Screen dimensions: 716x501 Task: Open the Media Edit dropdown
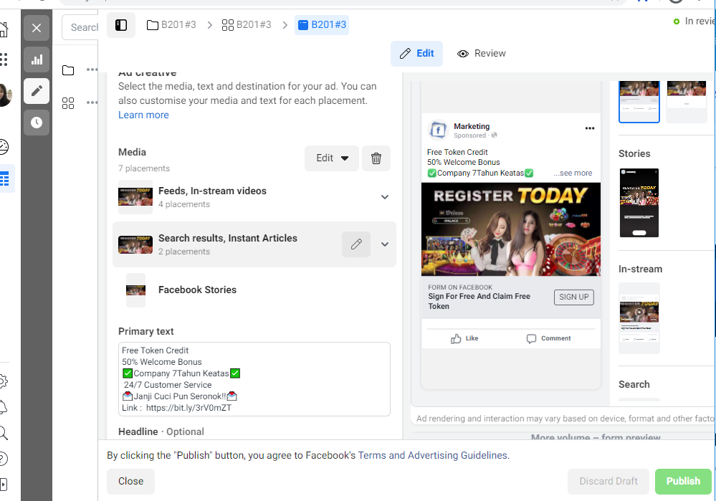click(332, 158)
